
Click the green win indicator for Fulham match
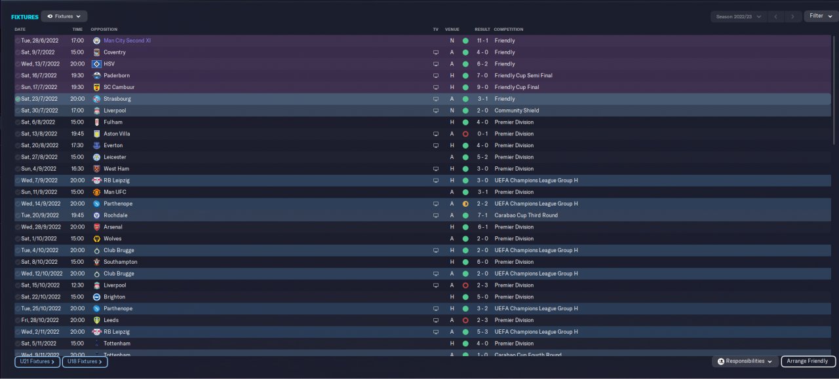[465, 122]
